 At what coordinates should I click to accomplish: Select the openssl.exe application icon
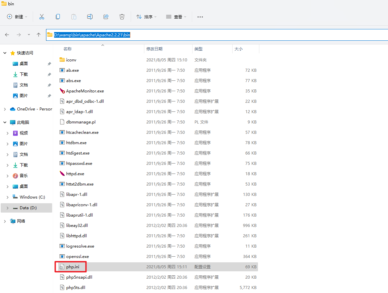62,256
